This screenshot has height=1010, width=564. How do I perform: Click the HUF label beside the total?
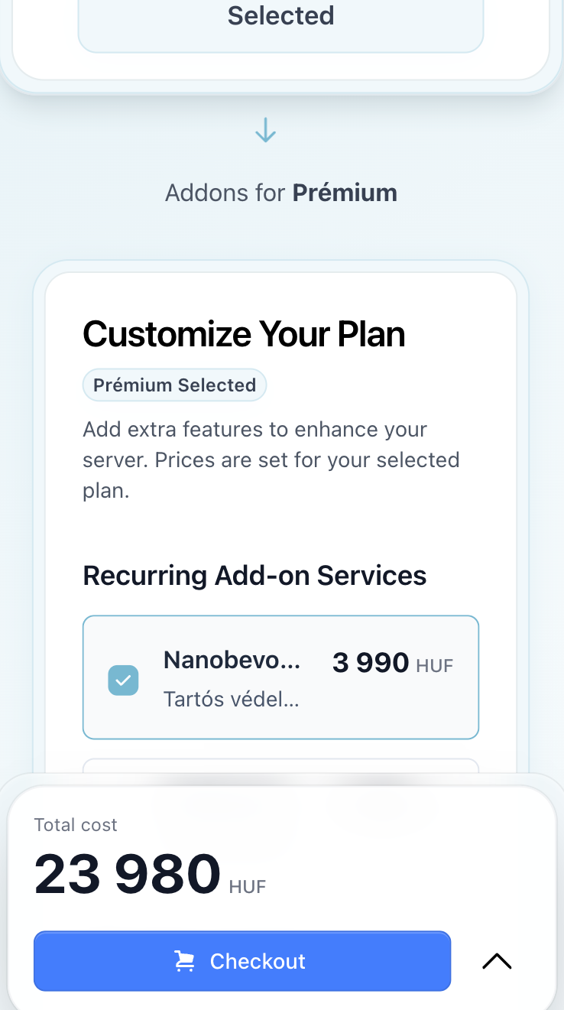tap(248, 887)
